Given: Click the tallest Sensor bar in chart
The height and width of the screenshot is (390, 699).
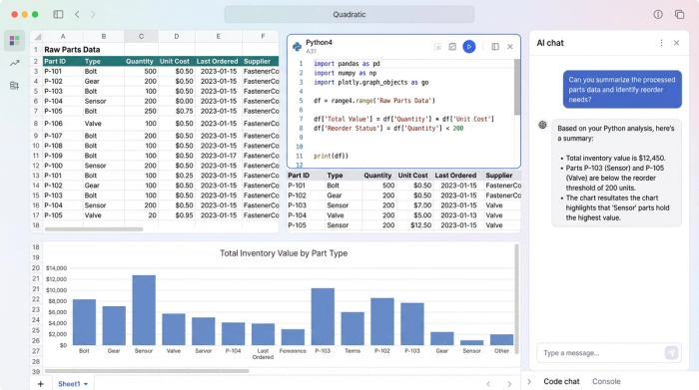Looking at the screenshot, I should tap(144, 310).
